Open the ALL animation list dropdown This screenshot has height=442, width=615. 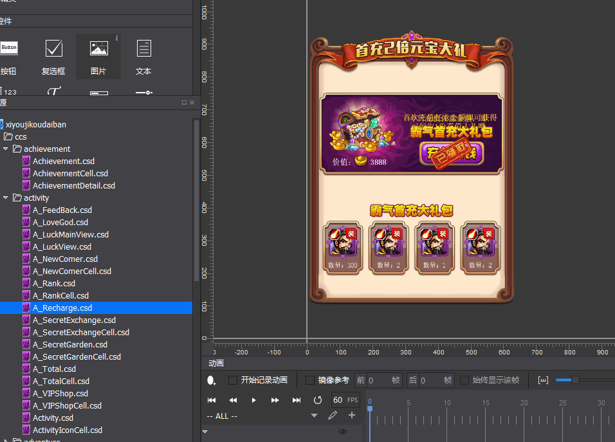[x=314, y=416]
